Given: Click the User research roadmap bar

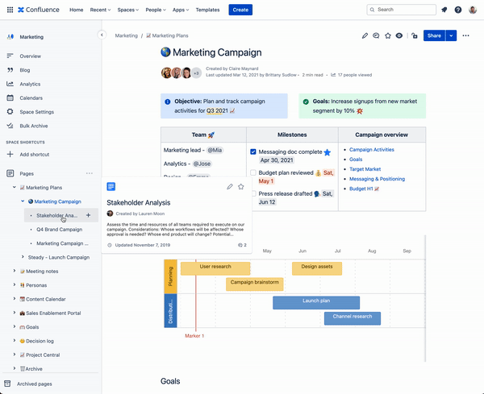Looking at the screenshot, I should pyautogui.click(x=215, y=268).
